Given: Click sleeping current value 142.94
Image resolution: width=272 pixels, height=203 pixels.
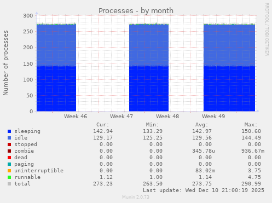Looking at the screenshot, I should click(x=103, y=131).
